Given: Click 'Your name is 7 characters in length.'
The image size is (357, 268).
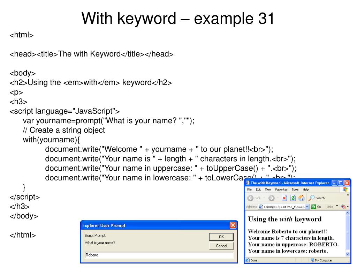Looking at the screenshot, I should coord(291,238).
